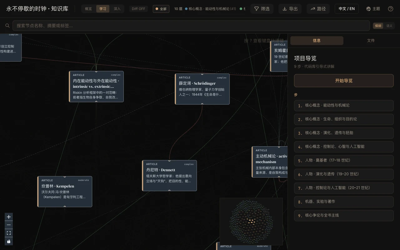The height and width of the screenshot is (250, 400).
Task: Click the 导出 export button
Action: [x=290, y=9]
